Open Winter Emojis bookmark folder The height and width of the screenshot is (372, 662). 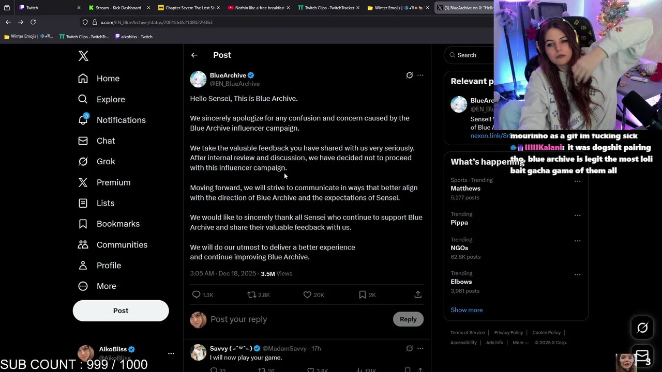click(28, 37)
